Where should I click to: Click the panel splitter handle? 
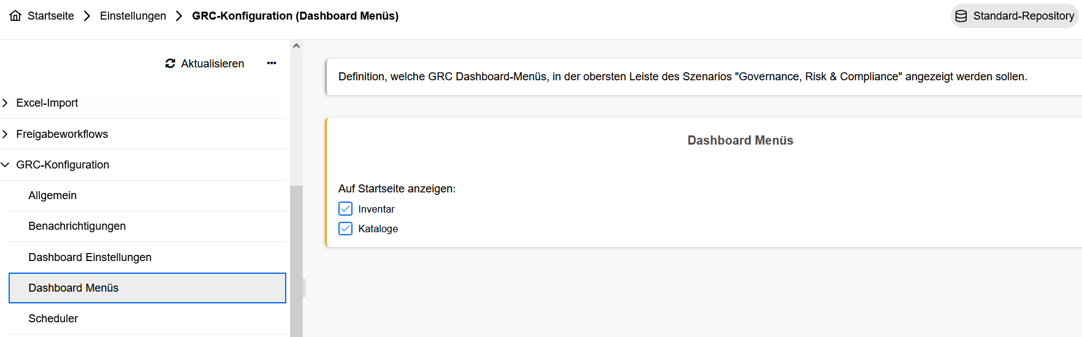point(305,288)
